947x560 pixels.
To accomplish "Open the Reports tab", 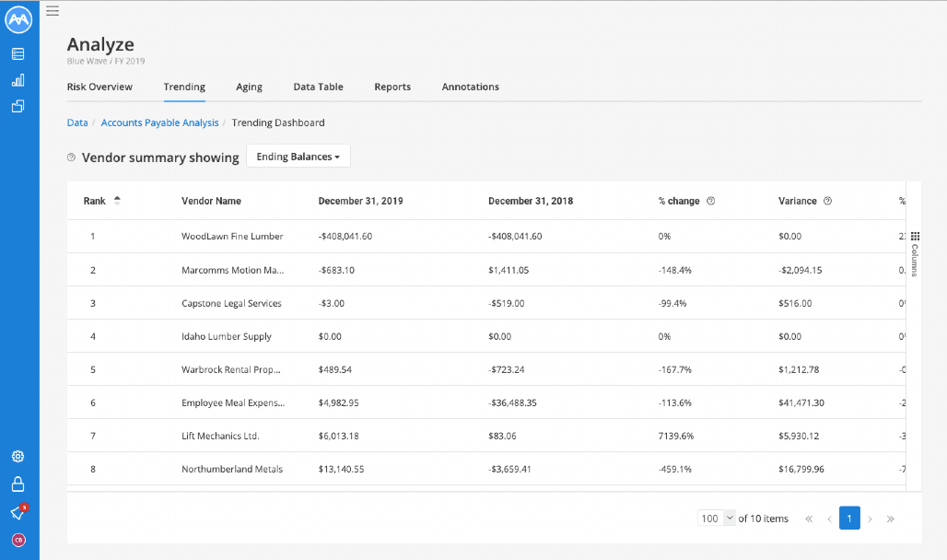I will pyautogui.click(x=392, y=87).
